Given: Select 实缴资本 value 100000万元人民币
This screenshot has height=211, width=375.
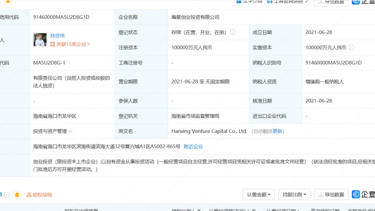Looking at the screenshot, I should tap(325, 47).
